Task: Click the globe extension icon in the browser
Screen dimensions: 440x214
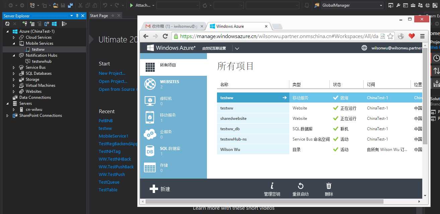Action: [401, 36]
